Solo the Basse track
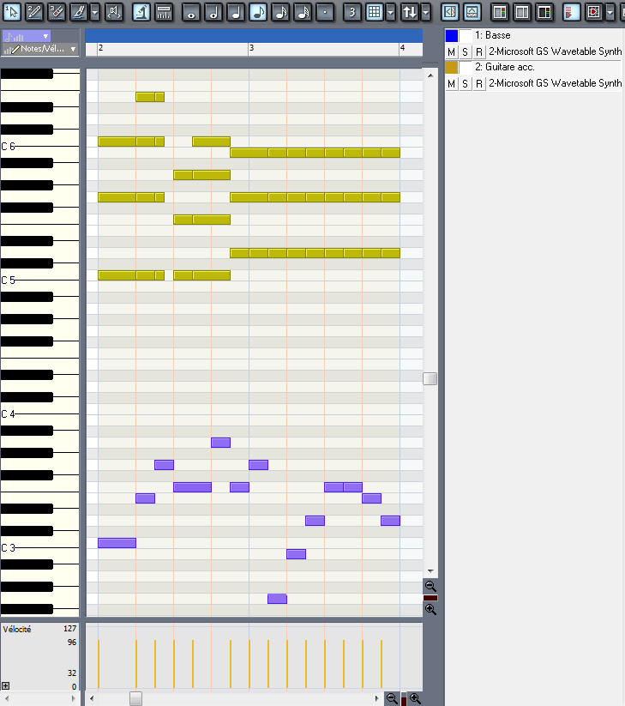Image resolution: width=625 pixels, height=706 pixels. coord(466,52)
